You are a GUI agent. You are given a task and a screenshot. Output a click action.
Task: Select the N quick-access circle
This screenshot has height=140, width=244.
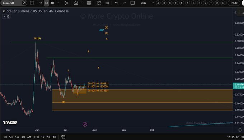pyautogui.click(x=200, y=3)
